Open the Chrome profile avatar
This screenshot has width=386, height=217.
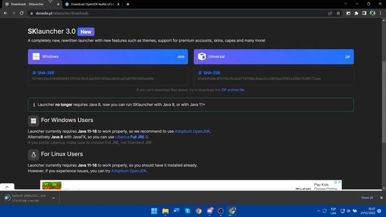point(373,13)
